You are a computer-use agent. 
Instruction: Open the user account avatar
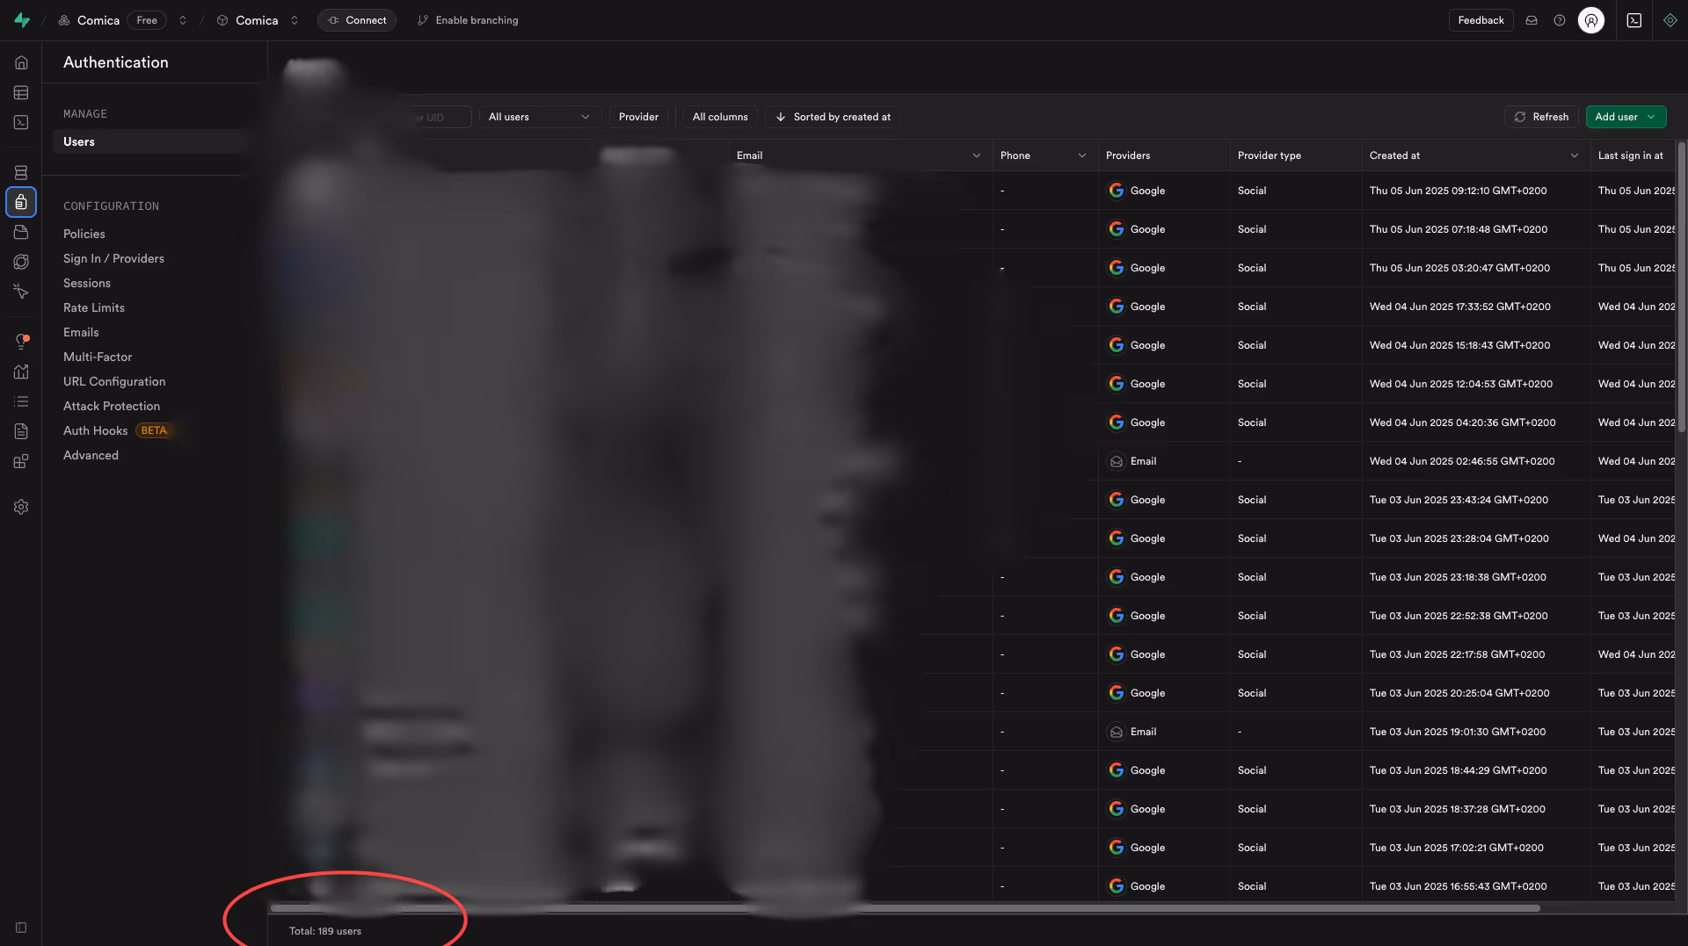click(1591, 20)
